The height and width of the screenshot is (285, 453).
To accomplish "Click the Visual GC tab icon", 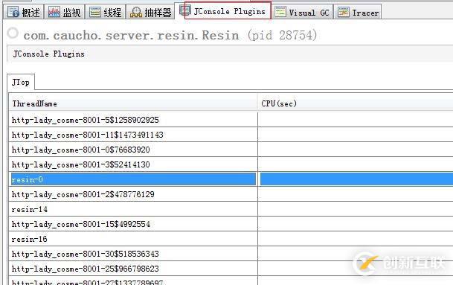I will (280, 12).
